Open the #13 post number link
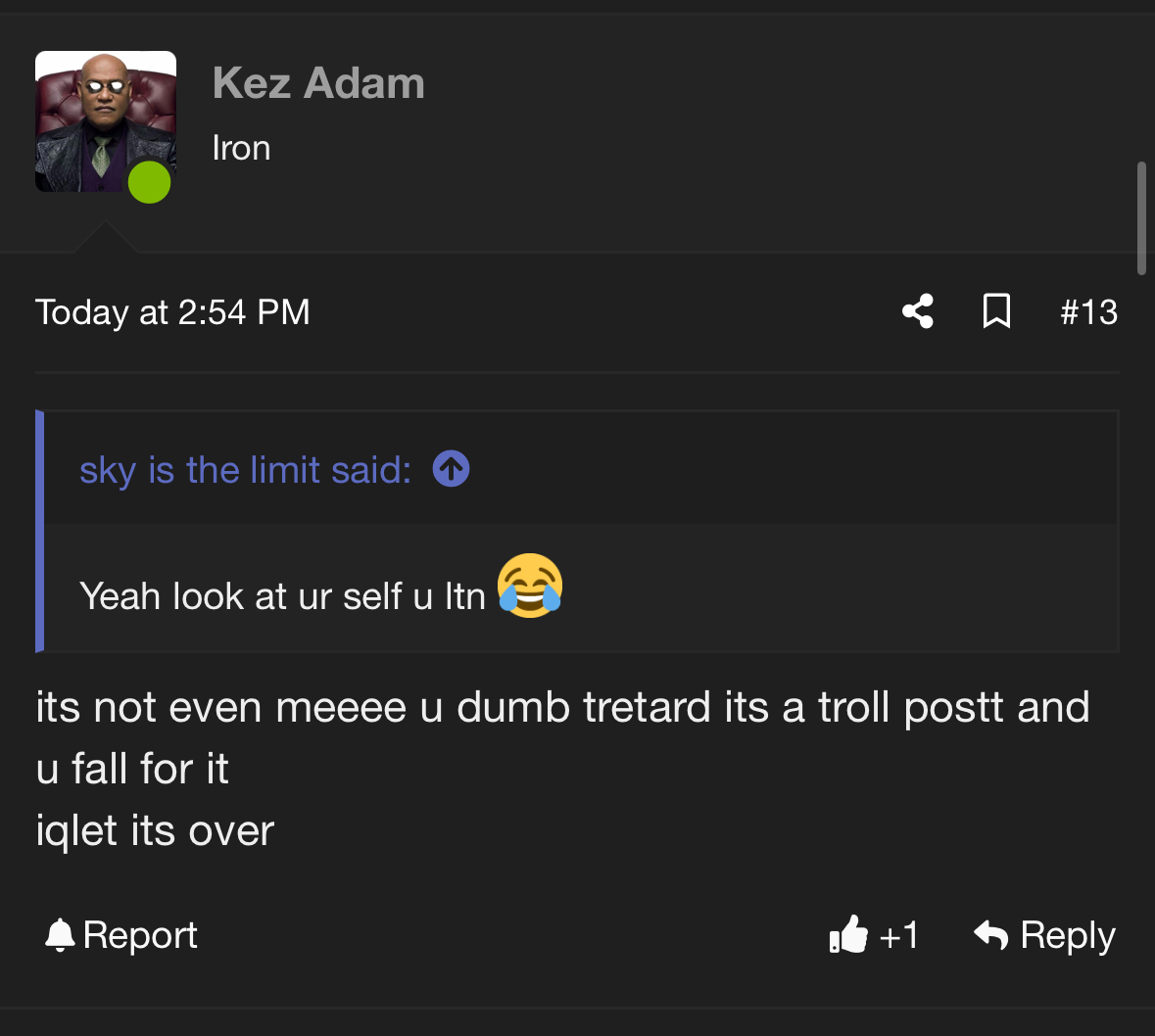1155x1036 pixels. (x=1088, y=312)
